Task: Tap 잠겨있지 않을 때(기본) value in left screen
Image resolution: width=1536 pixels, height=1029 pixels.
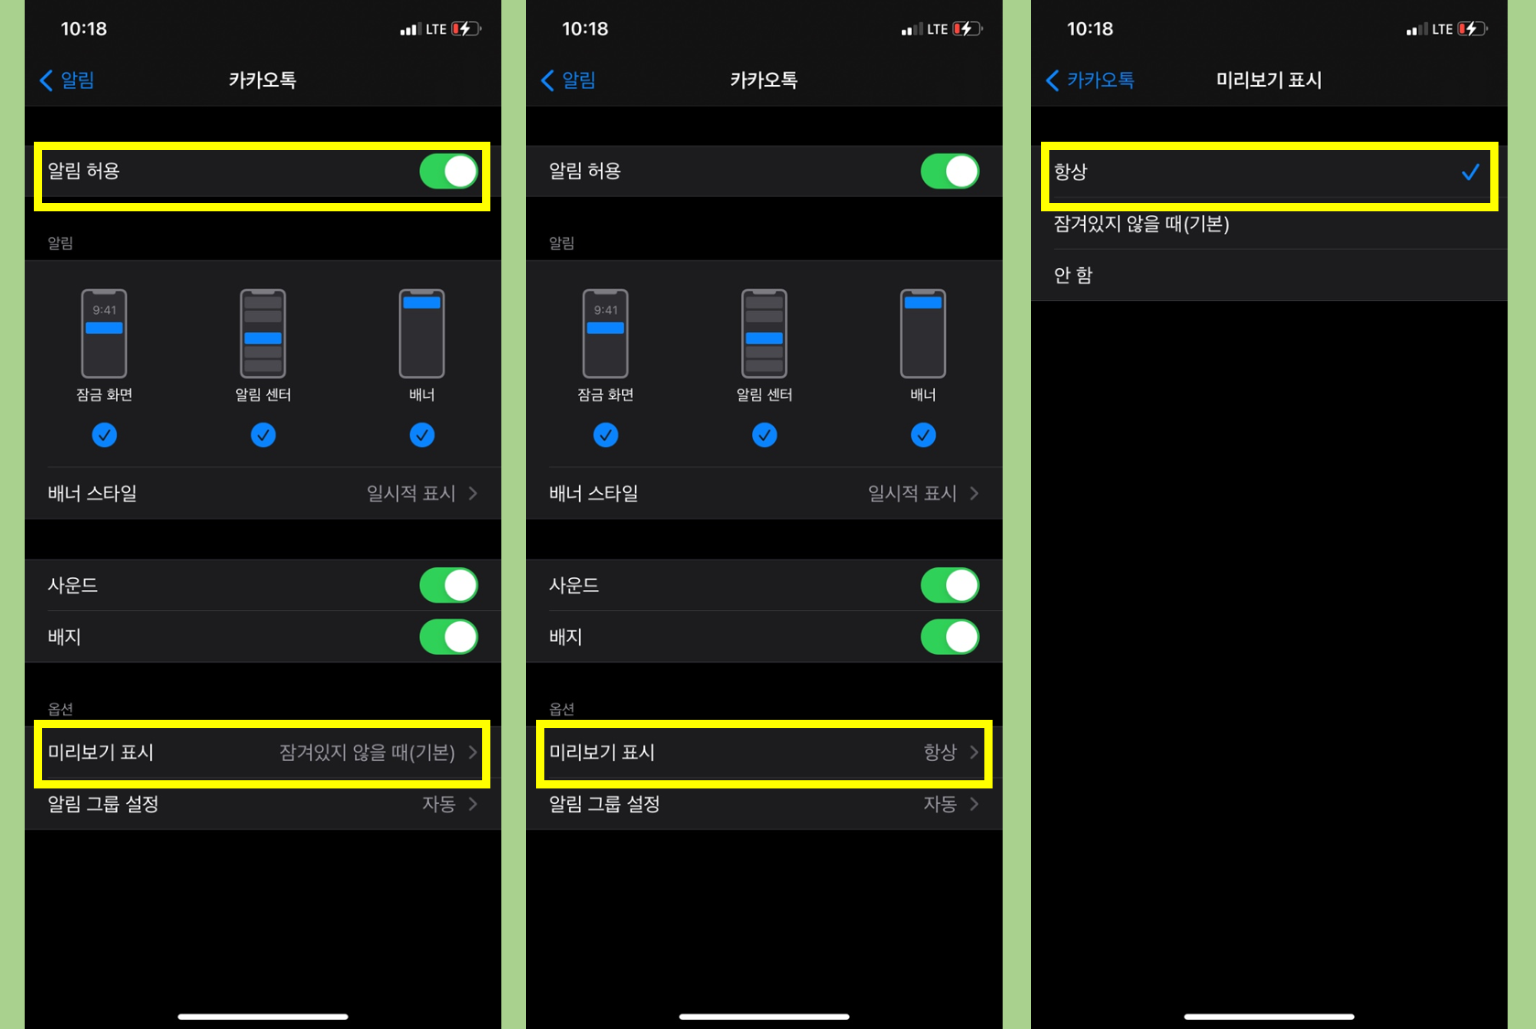Action: tap(367, 752)
